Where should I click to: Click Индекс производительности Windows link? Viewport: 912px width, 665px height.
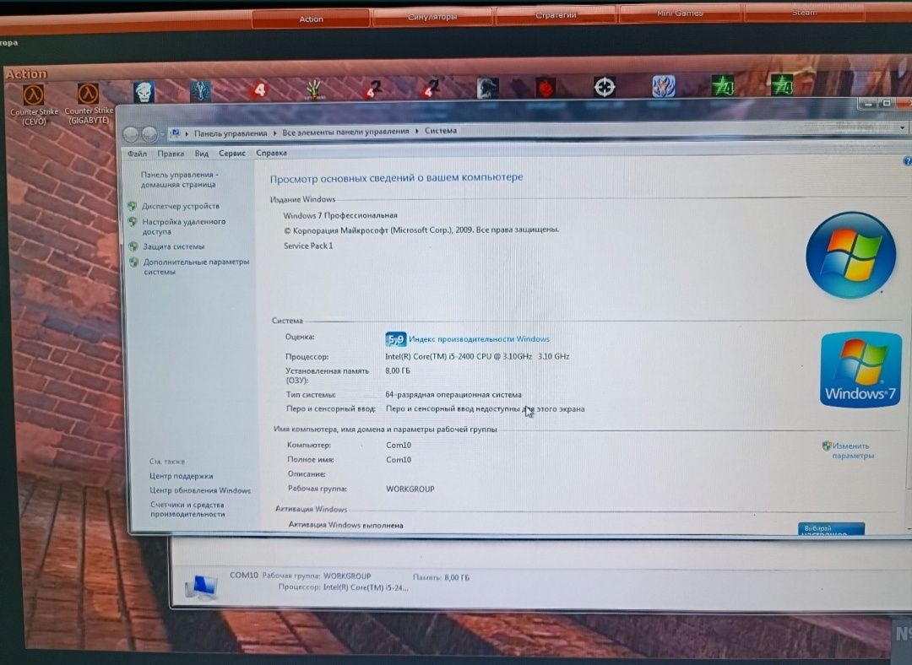480,339
